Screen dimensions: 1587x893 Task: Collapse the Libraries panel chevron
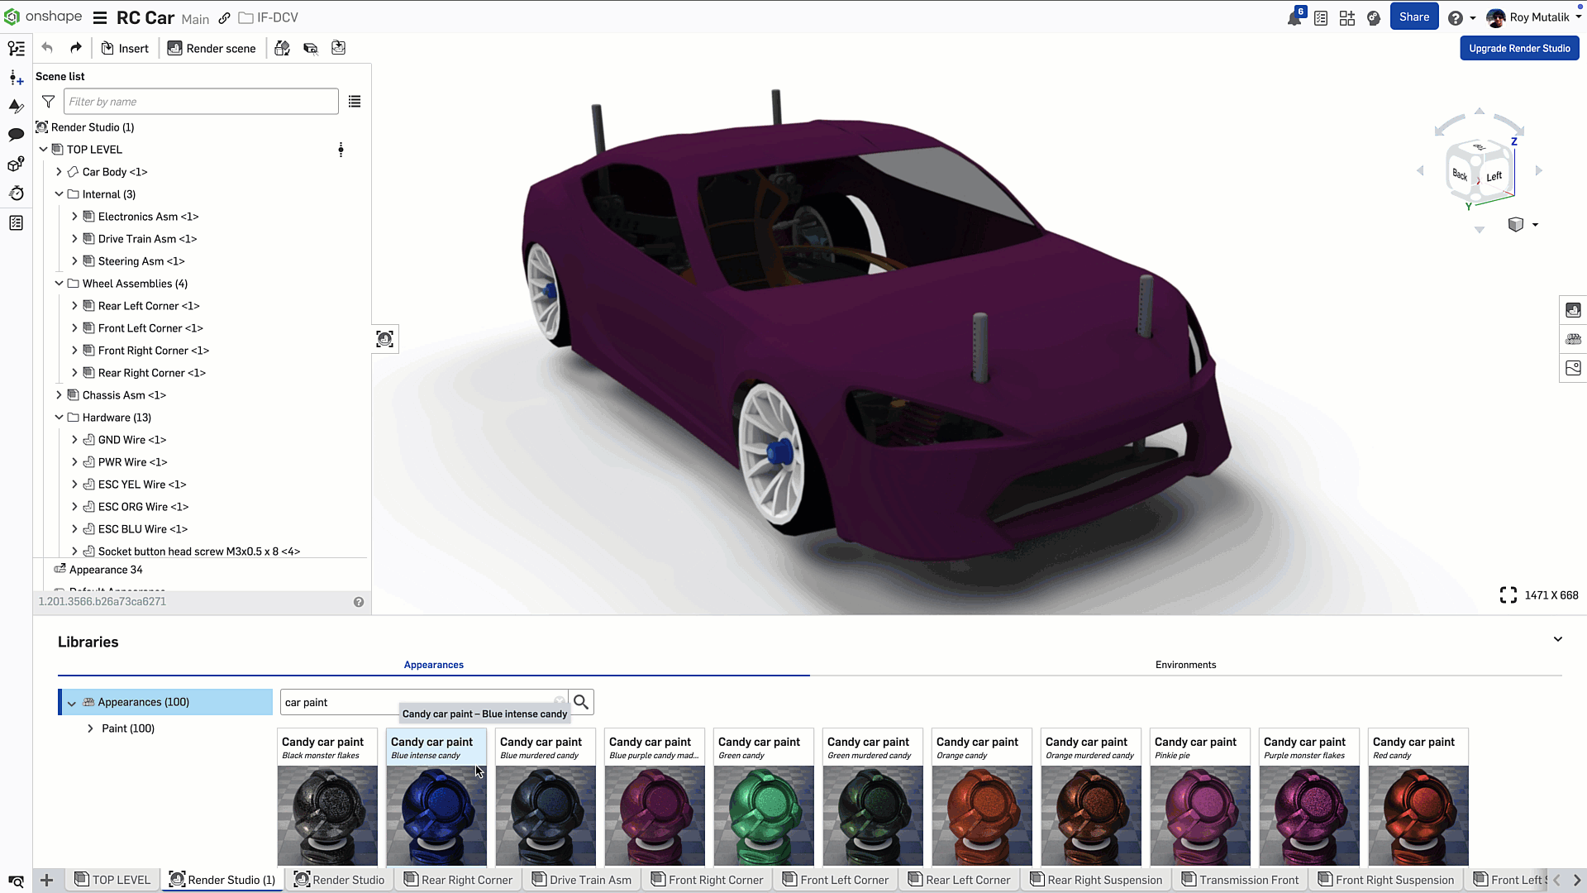1557,639
